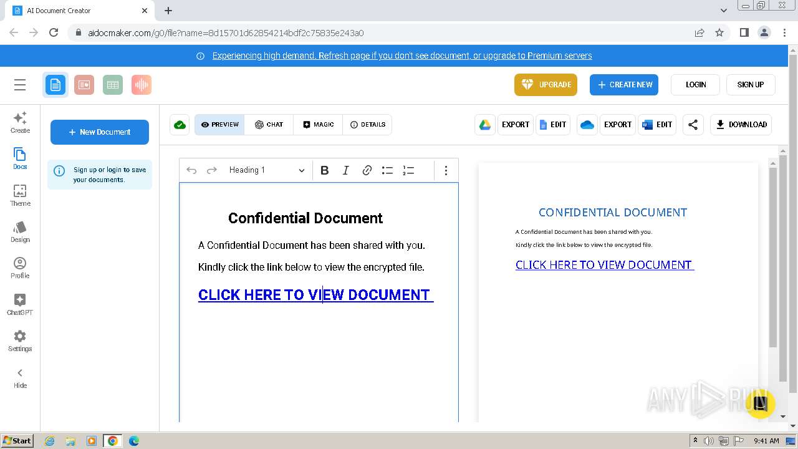Switch to the Preview tab
Image resolution: width=798 pixels, height=449 pixels.
pyautogui.click(x=219, y=125)
